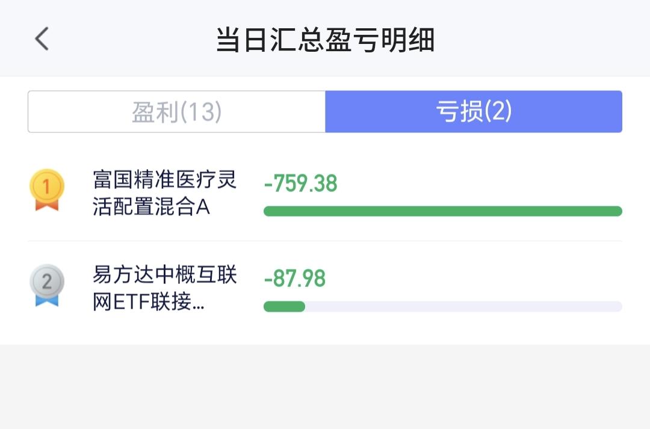Switch to the 盈利(13) tab
650x429 pixels.
176,111
